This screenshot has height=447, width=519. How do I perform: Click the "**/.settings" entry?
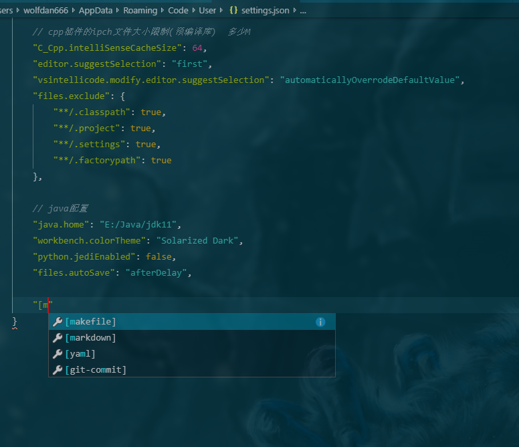90,145
